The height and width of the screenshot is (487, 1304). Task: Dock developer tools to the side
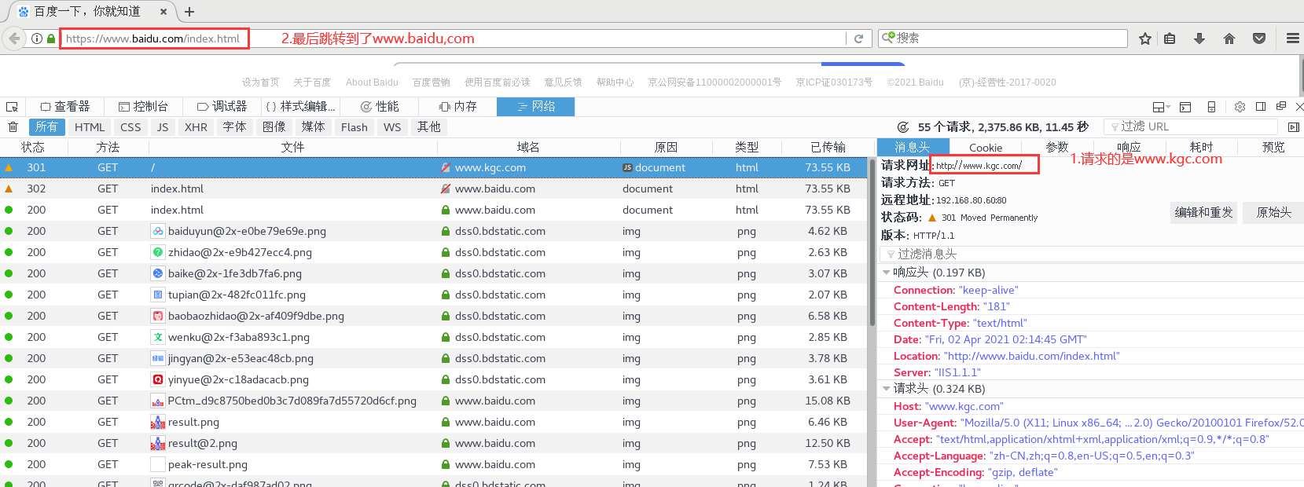coord(1261,107)
